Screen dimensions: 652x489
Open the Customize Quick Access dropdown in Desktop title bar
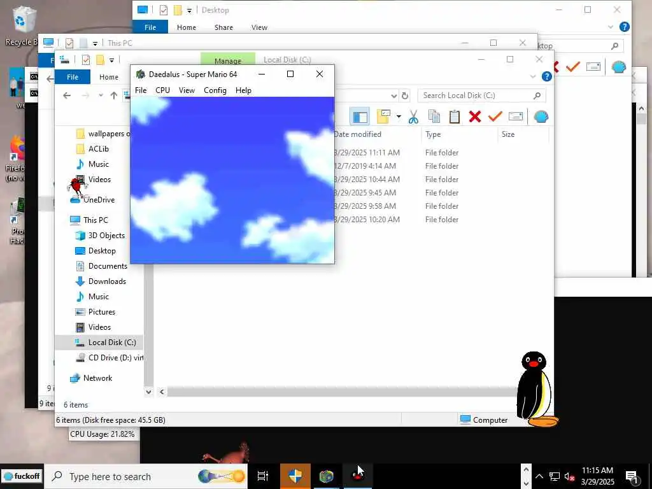[189, 11]
